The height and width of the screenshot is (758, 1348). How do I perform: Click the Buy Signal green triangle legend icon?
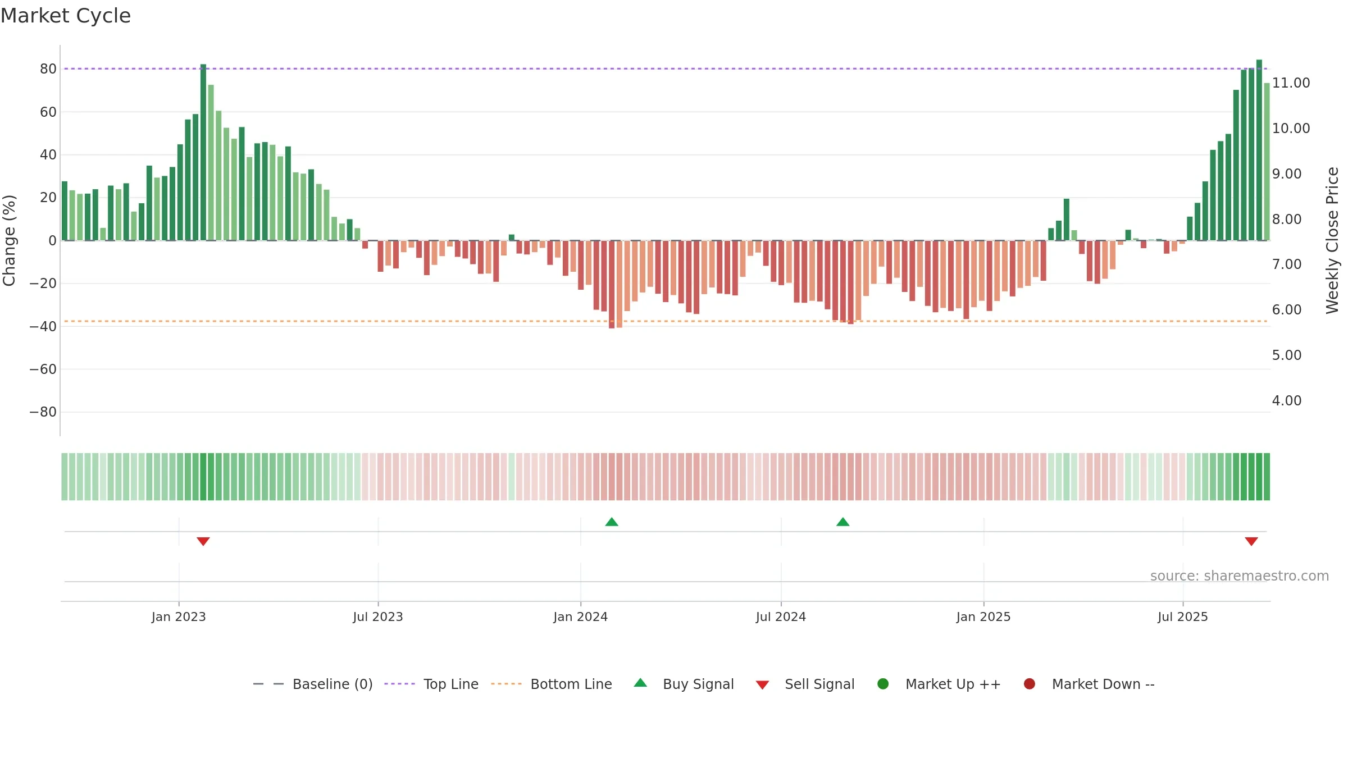coord(640,683)
